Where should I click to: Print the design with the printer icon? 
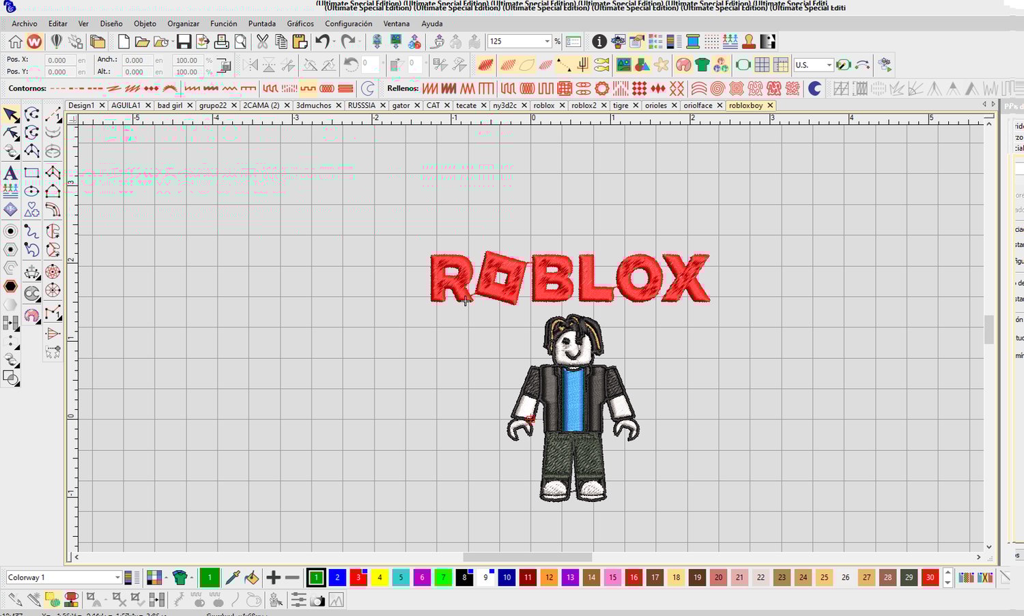click(x=221, y=42)
